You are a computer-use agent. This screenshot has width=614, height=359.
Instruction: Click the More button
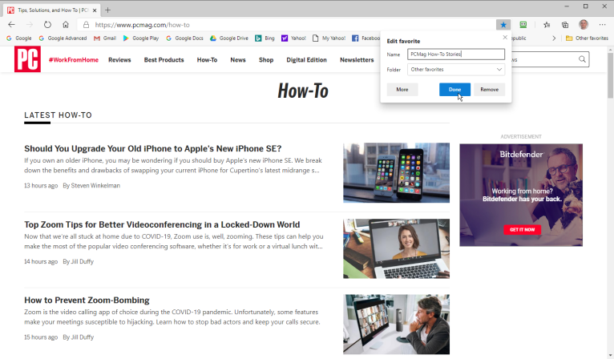[402, 89]
